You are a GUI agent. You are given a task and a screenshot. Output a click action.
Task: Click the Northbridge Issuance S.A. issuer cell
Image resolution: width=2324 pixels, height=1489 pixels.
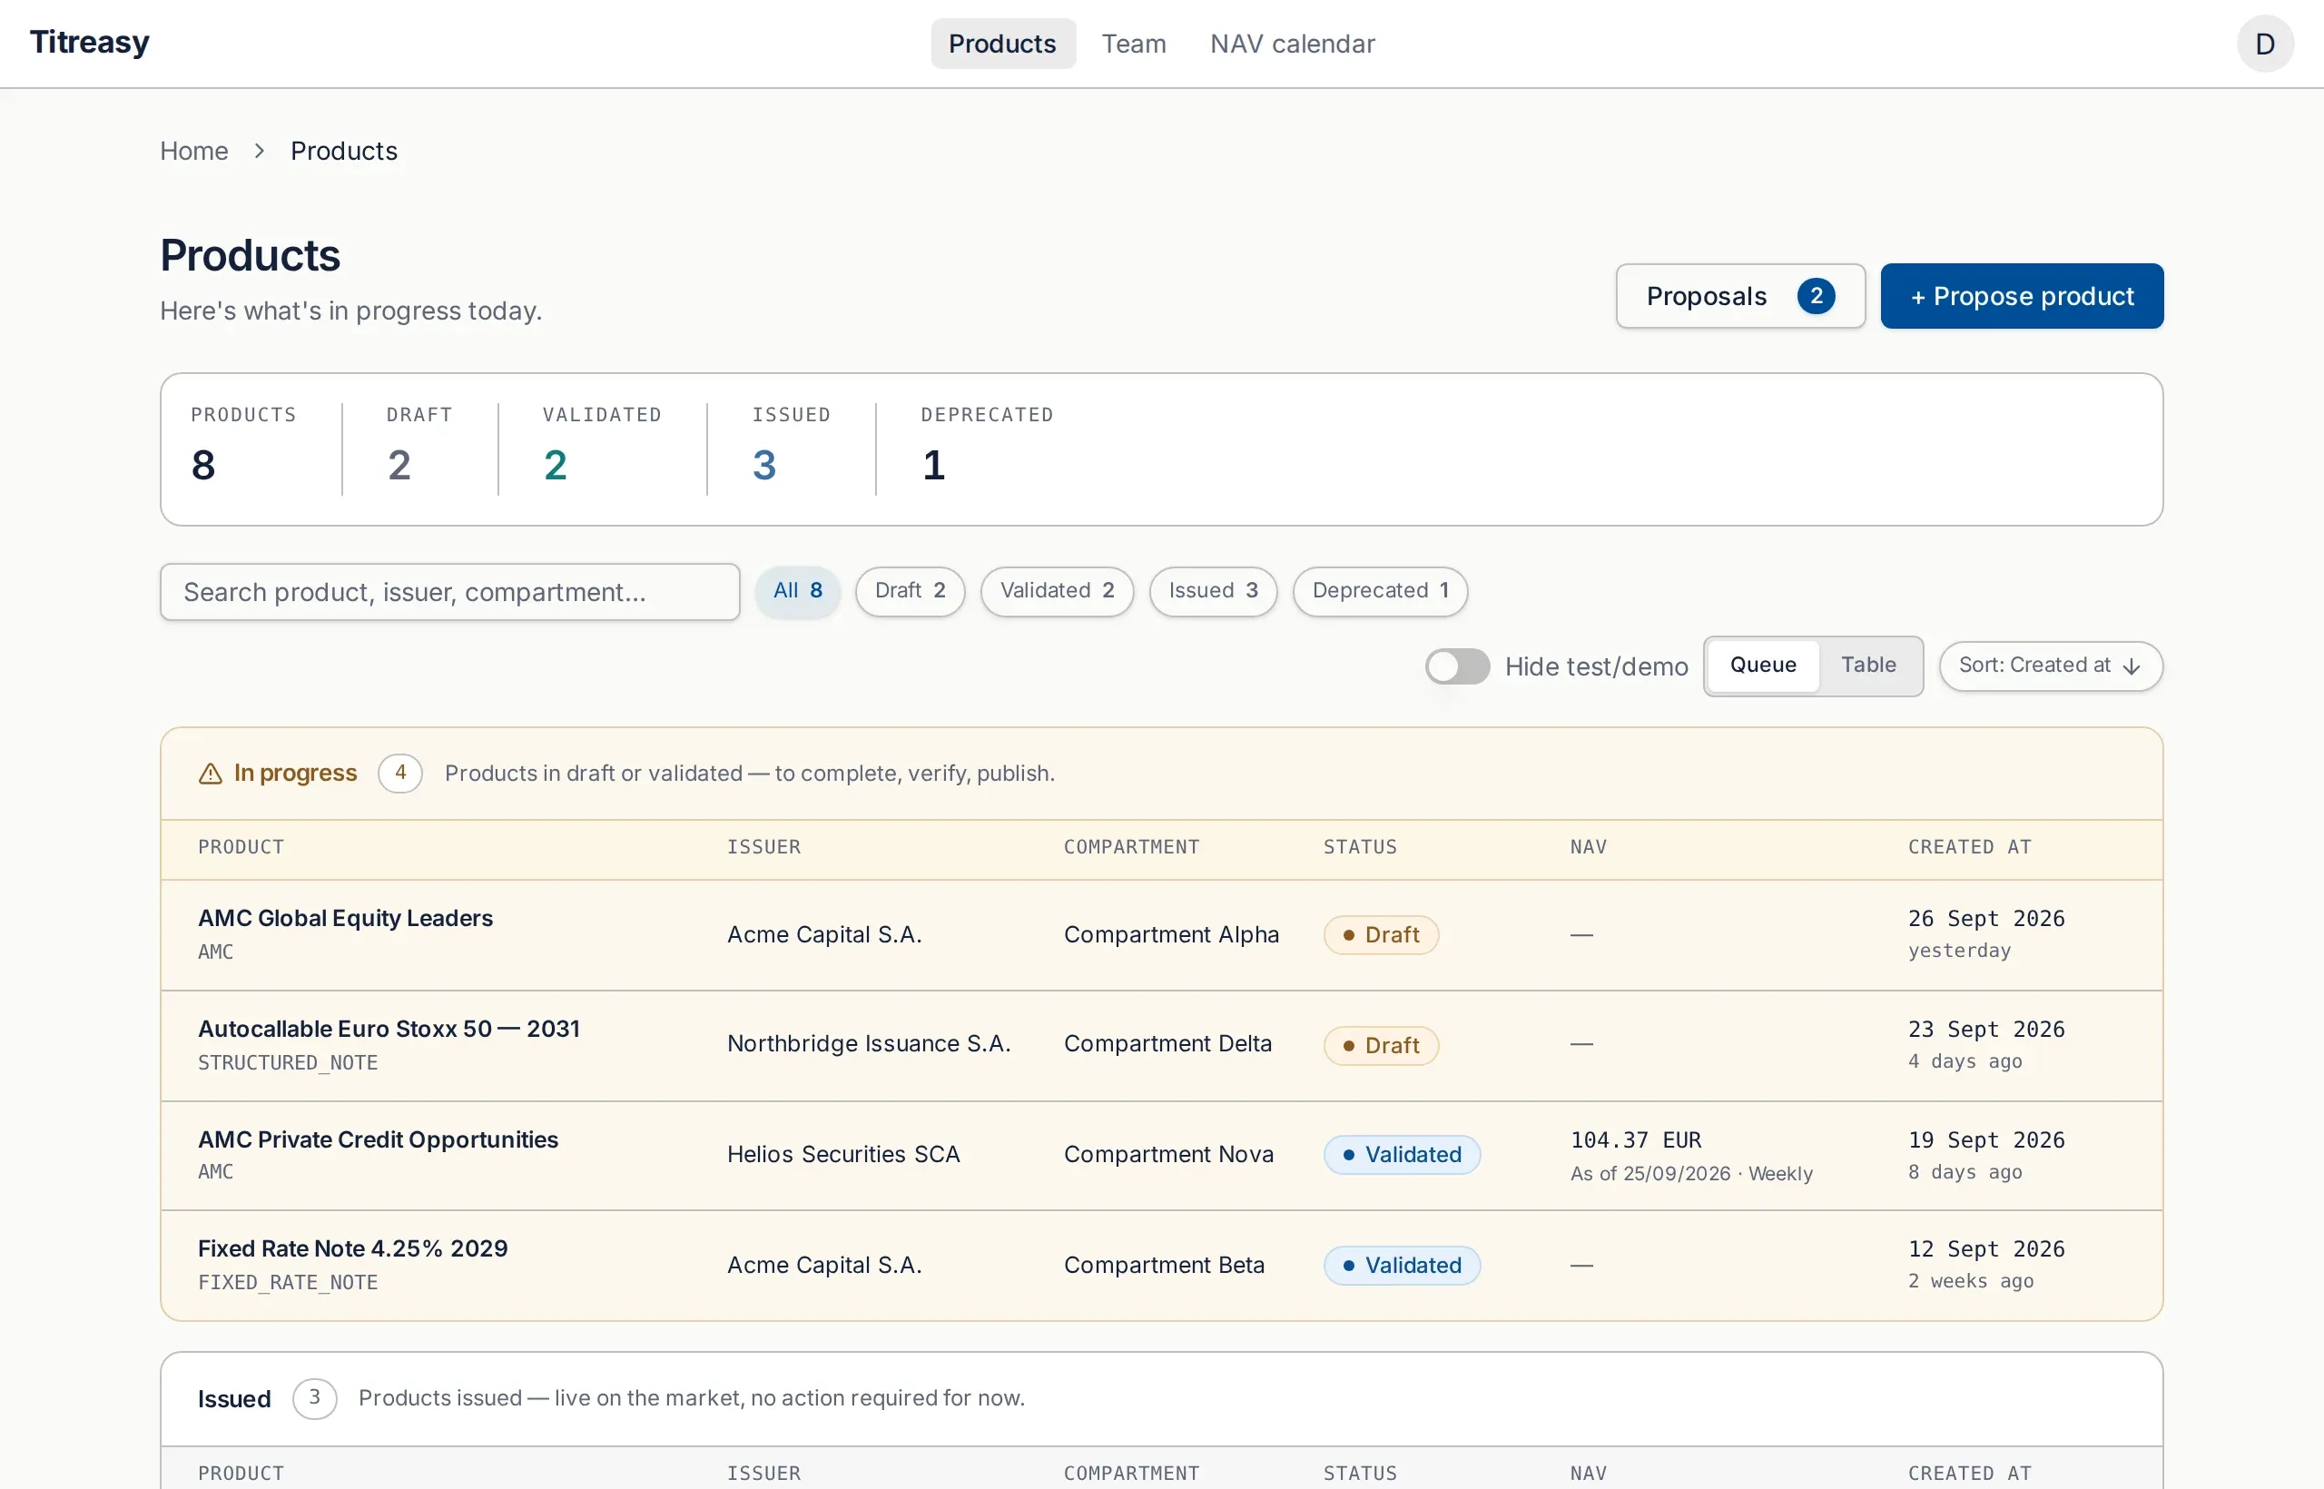(868, 1044)
